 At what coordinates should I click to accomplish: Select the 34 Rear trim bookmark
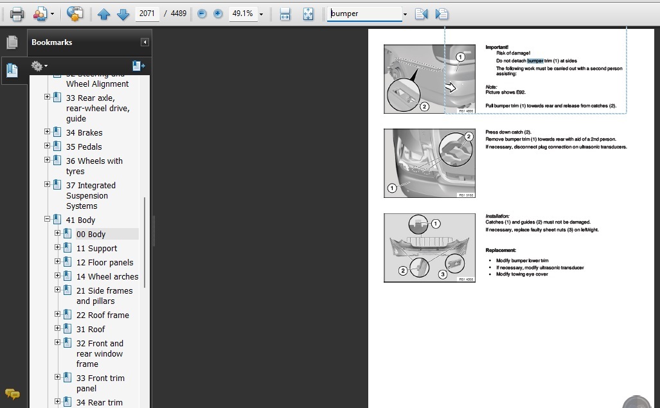(100, 402)
